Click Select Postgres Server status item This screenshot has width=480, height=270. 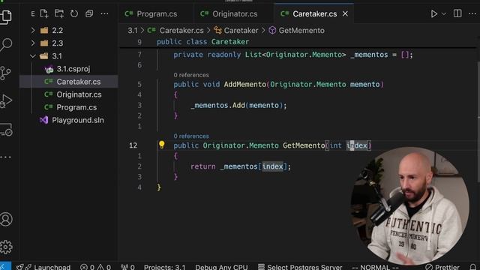[300, 267]
